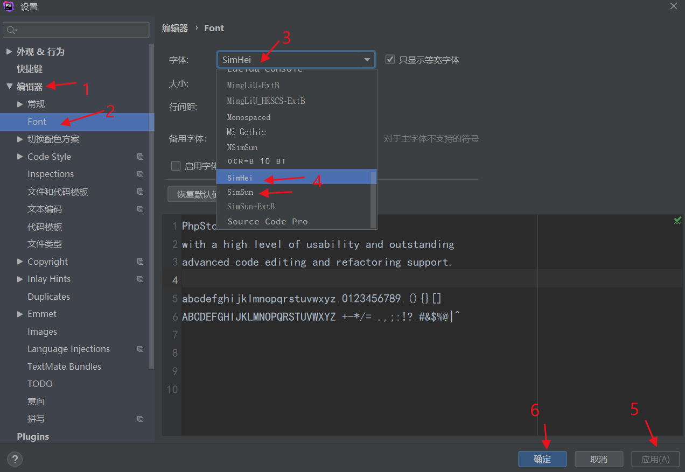Expand the Copyright node
Viewport: 685px width, 472px height.
20,262
